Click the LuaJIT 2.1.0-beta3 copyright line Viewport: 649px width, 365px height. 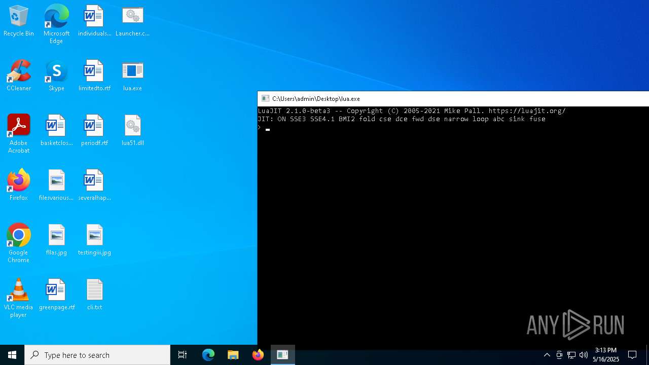(x=412, y=111)
